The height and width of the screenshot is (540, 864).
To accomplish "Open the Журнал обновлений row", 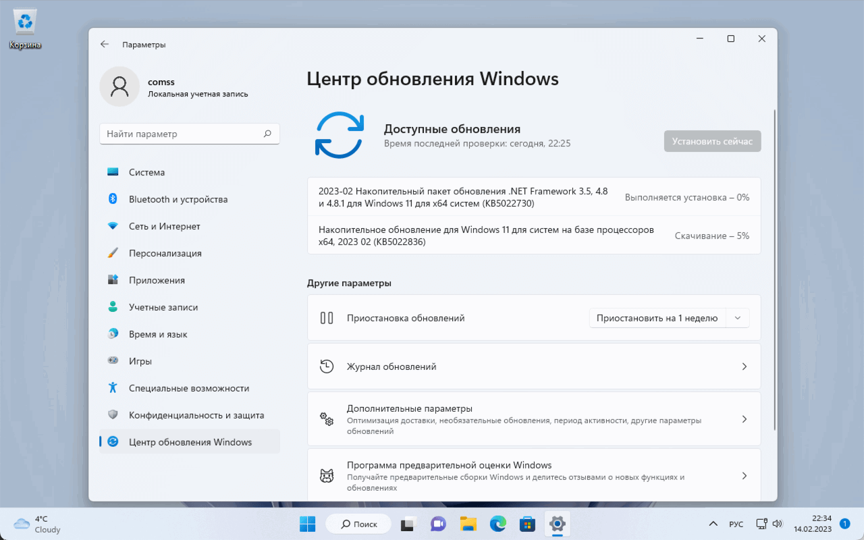I will coord(534,367).
